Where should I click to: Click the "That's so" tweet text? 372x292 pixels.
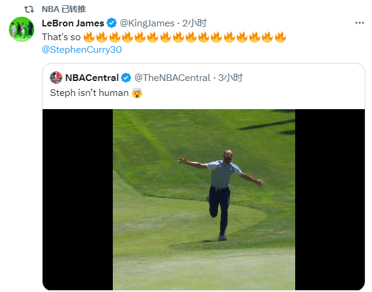pyautogui.click(x=61, y=37)
